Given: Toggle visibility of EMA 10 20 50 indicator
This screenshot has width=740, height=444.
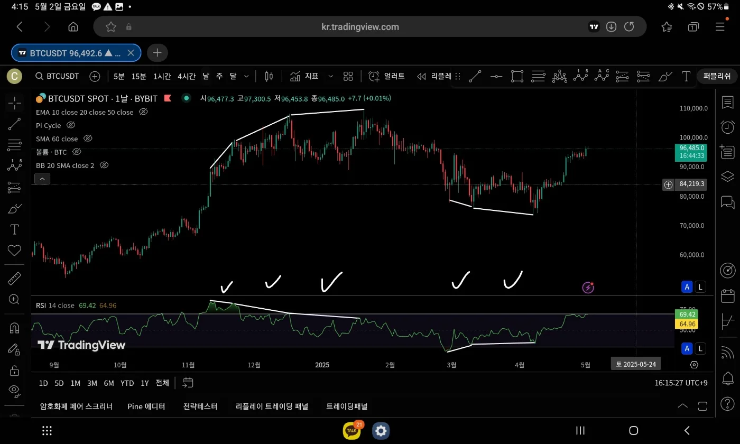Looking at the screenshot, I should click(x=143, y=112).
